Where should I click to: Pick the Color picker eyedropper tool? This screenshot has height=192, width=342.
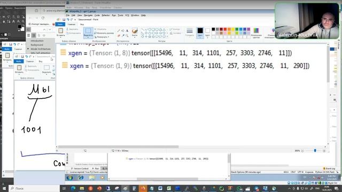[x=123, y=36]
